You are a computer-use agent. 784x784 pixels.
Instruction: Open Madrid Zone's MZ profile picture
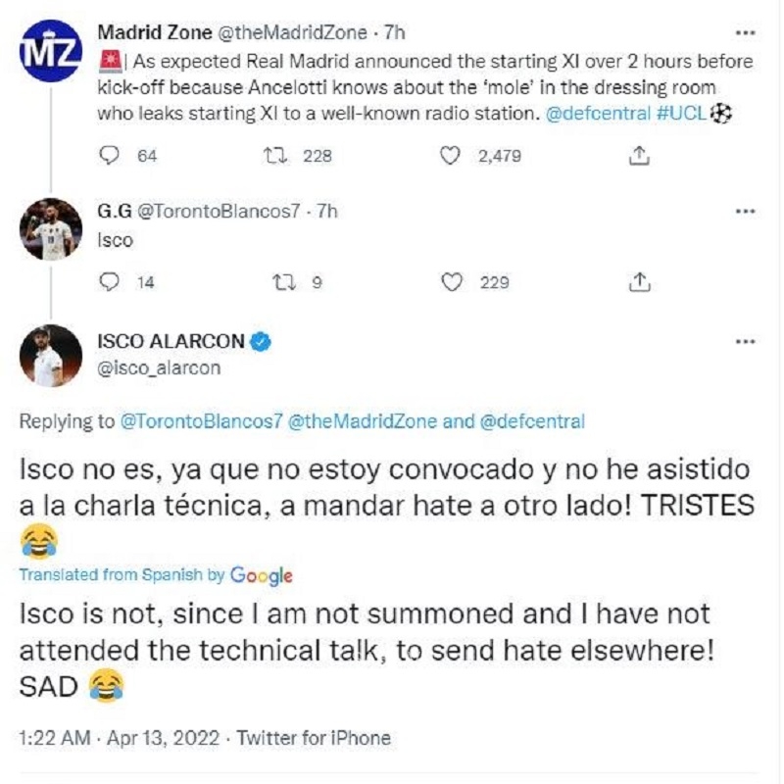click(x=50, y=50)
